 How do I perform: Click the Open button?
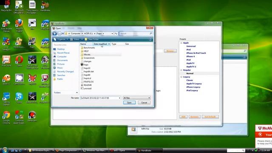[x=129, y=103]
